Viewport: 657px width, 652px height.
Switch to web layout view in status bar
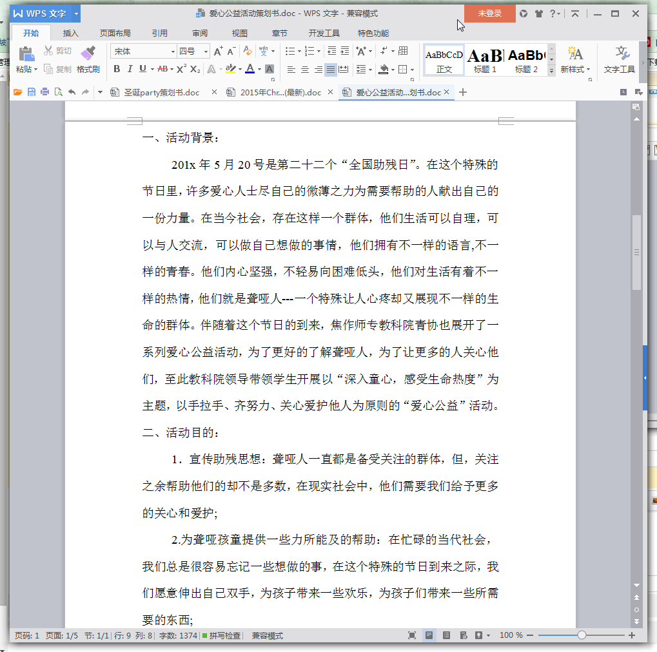pyautogui.click(x=464, y=635)
